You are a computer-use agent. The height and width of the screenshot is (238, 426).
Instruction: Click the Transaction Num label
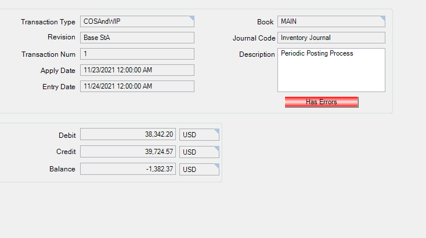click(48, 54)
